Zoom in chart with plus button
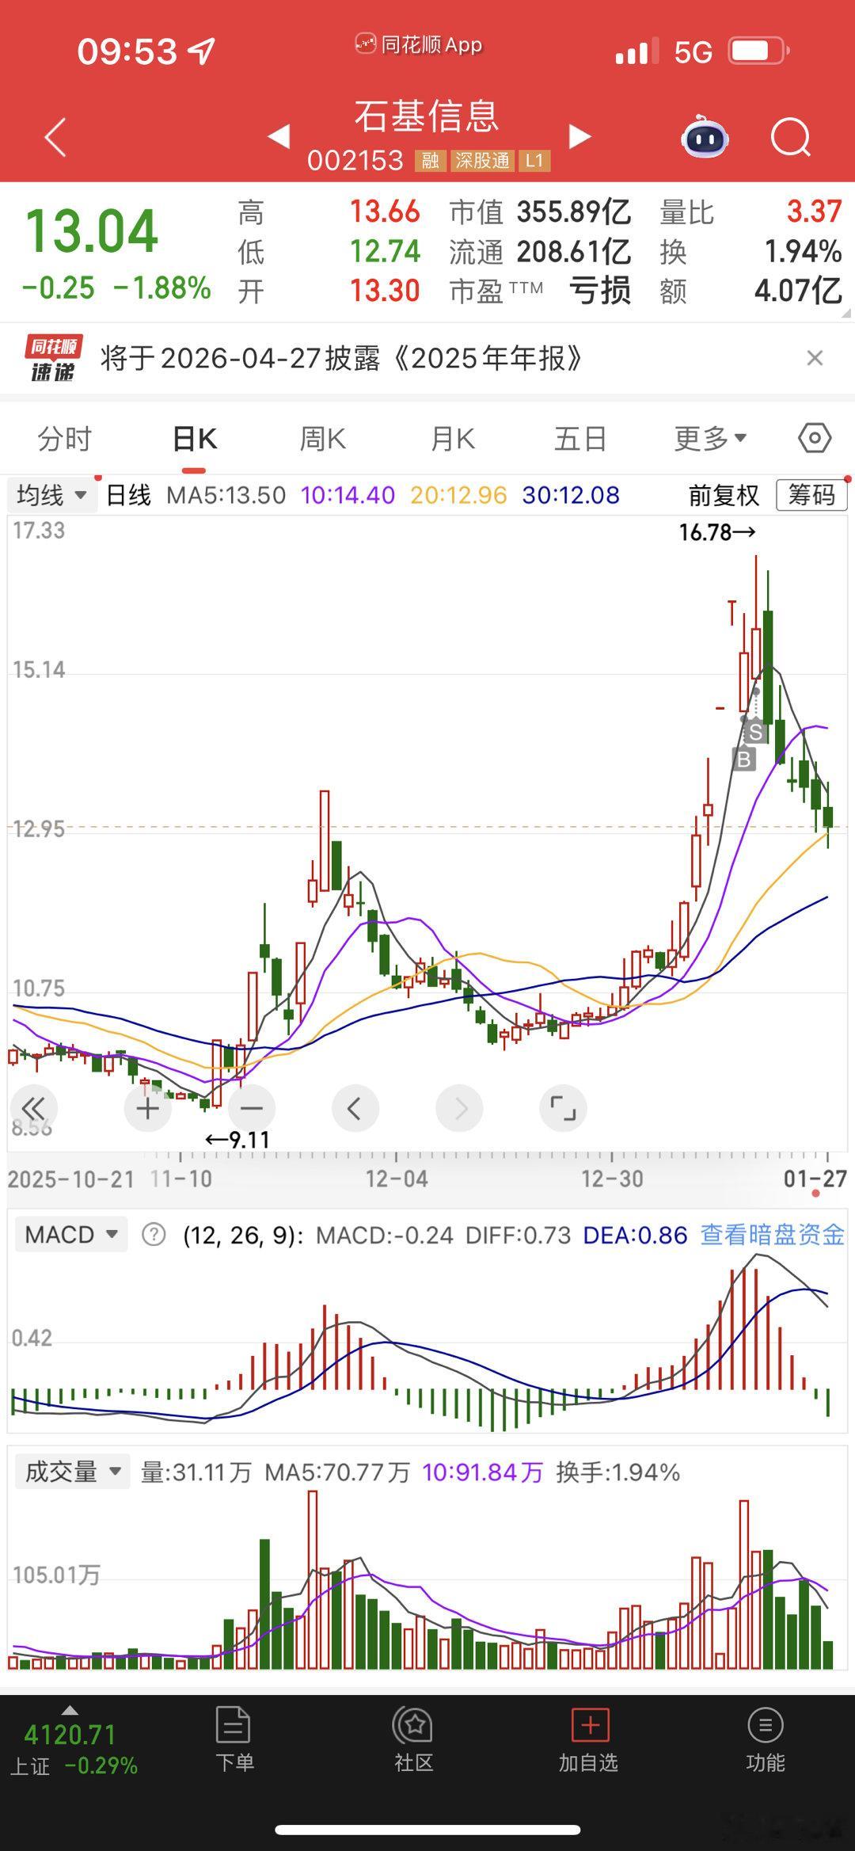The height and width of the screenshot is (1851, 855). 148,1108
